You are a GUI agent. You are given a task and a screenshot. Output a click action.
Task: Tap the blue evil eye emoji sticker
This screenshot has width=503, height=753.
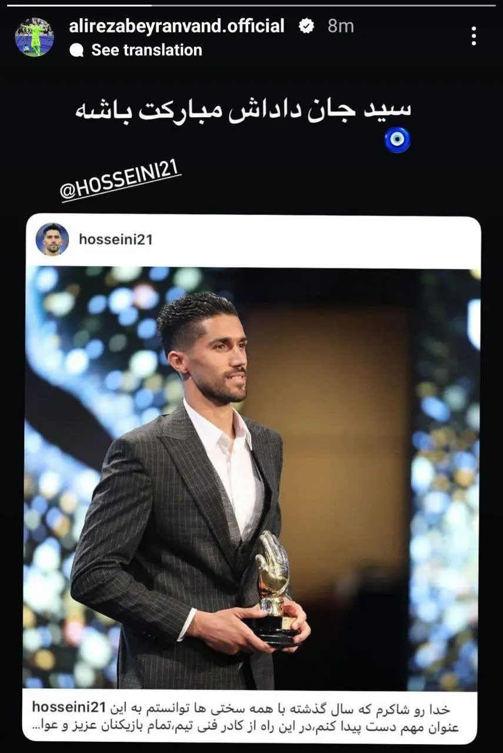(397, 140)
